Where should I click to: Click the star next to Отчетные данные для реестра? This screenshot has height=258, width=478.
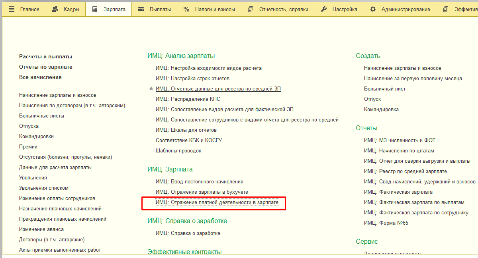[151, 89]
